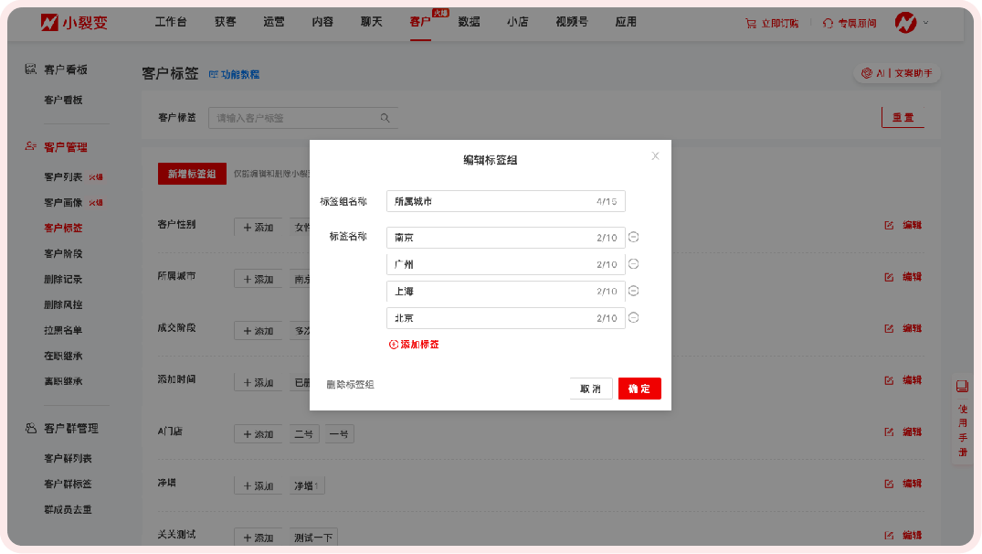
Task: Click the search magnifier icon
Action: 385,118
